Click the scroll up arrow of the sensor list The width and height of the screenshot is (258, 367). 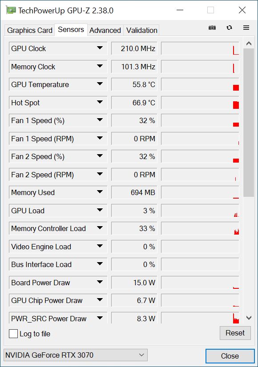click(249, 44)
